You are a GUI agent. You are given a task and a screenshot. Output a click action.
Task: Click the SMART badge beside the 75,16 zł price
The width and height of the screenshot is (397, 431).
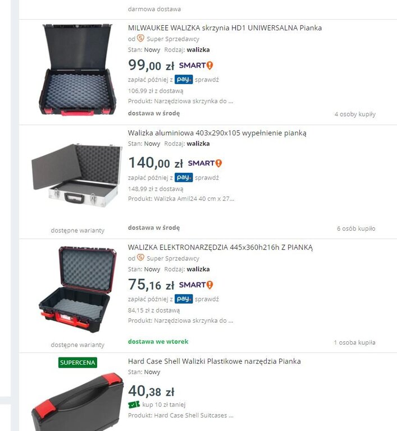click(x=196, y=285)
